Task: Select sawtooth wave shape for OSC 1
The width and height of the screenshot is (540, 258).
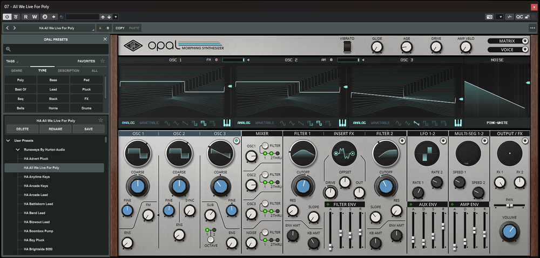Action: pyautogui.click(x=185, y=123)
